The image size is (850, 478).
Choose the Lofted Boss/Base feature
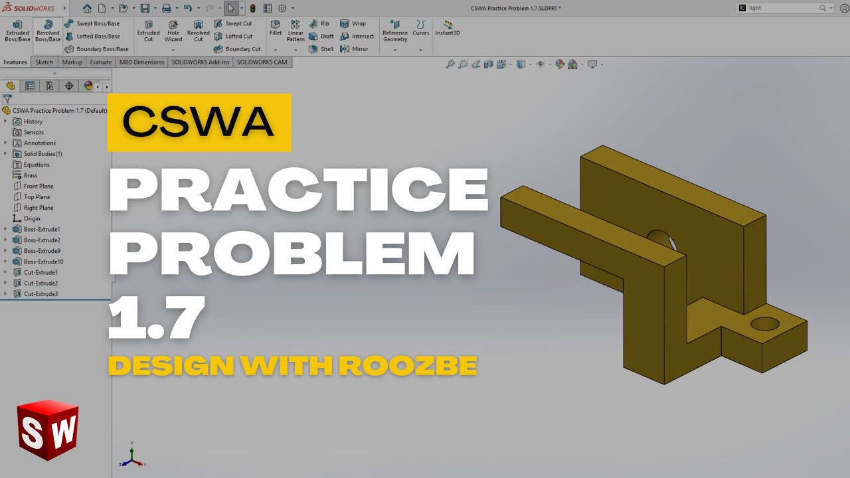(x=92, y=36)
